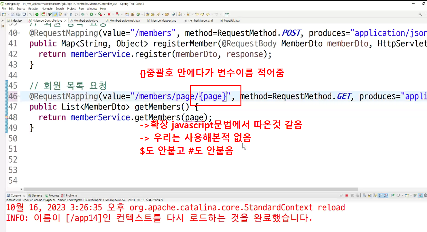The width and height of the screenshot is (427, 232).
Task: Click the horizontal scrollbar of the editor
Action: pyautogui.click(x=190, y=189)
